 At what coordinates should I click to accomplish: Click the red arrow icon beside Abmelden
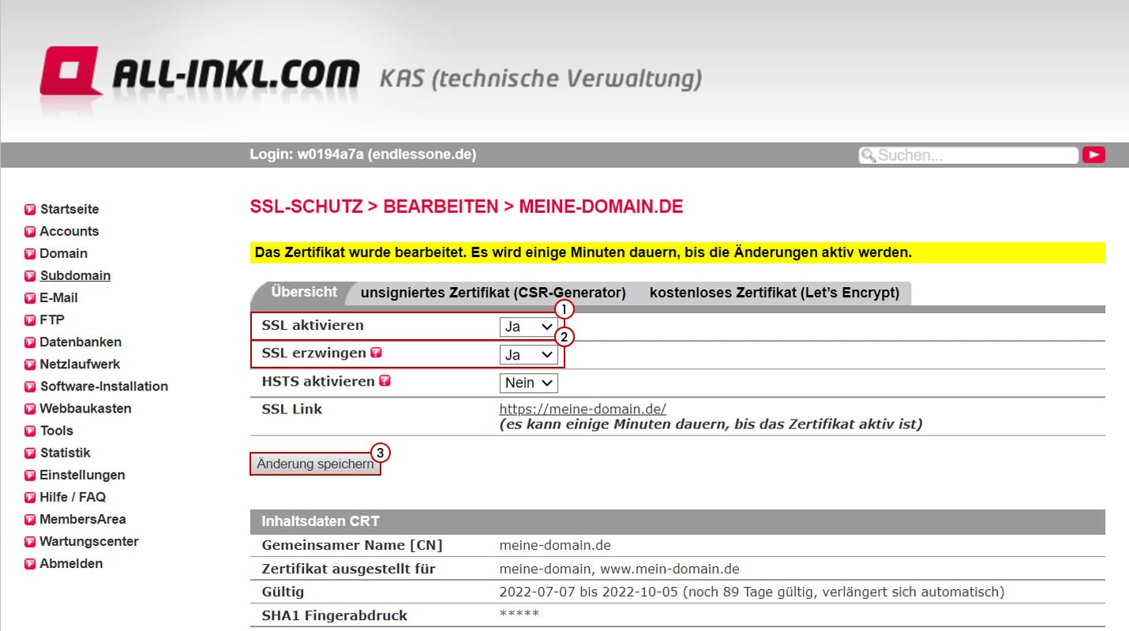click(x=31, y=563)
